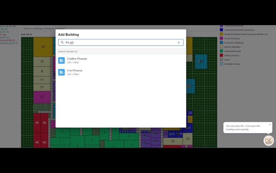Select the green settlement building labeled 2
This screenshot has height=173, width=276.
click(114, 144)
